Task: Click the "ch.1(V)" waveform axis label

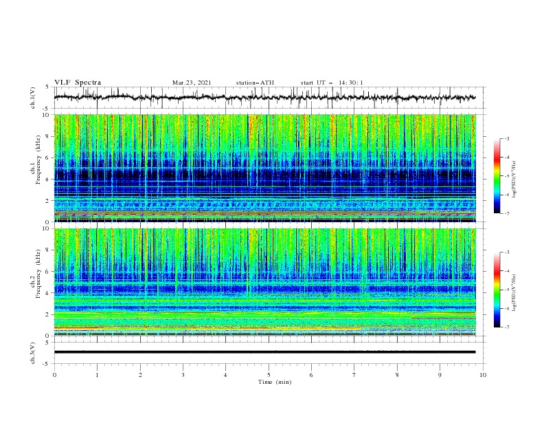Action: [33, 98]
